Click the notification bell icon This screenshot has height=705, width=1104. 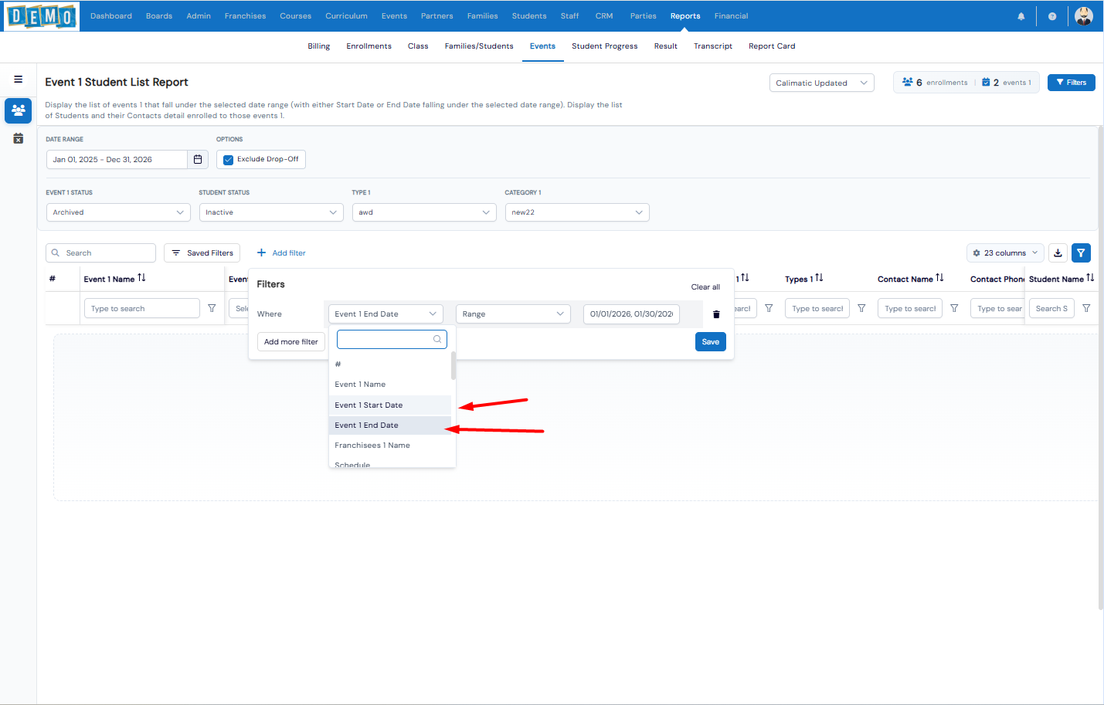coord(1021,16)
